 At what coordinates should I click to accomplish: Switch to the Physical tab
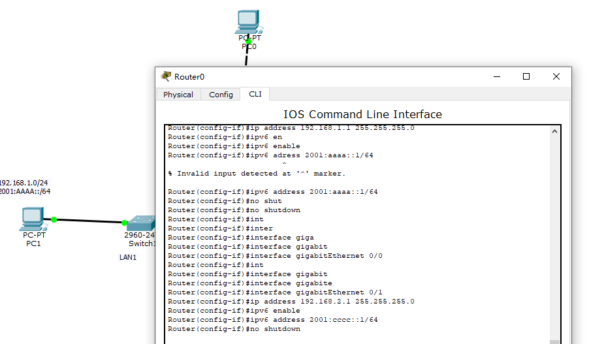[x=178, y=95]
